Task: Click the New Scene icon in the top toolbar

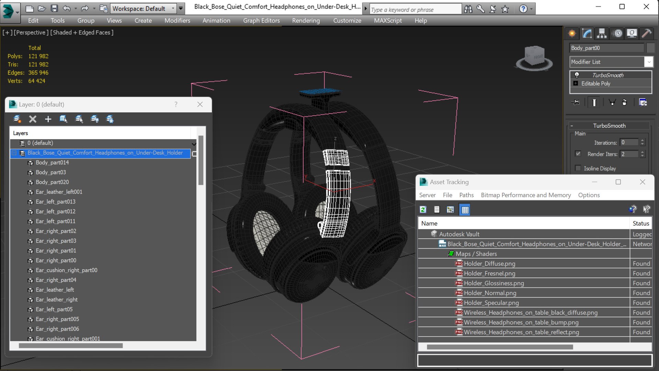Action: click(30, 8)
